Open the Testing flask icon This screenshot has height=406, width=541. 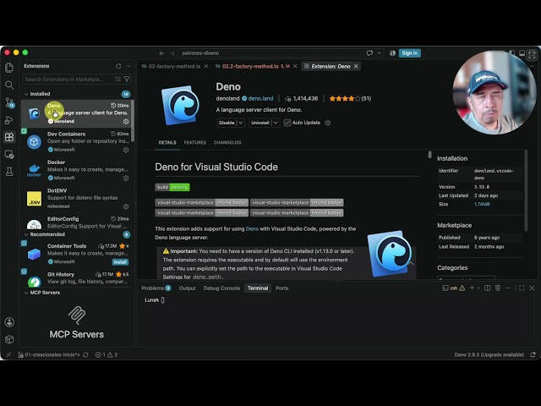coord(9,172)
